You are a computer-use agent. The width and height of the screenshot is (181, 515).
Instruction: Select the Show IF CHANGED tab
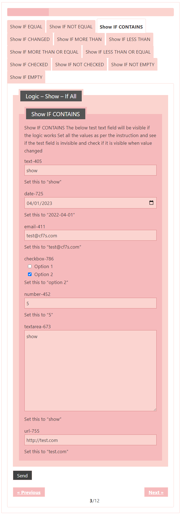click(30, 39)
